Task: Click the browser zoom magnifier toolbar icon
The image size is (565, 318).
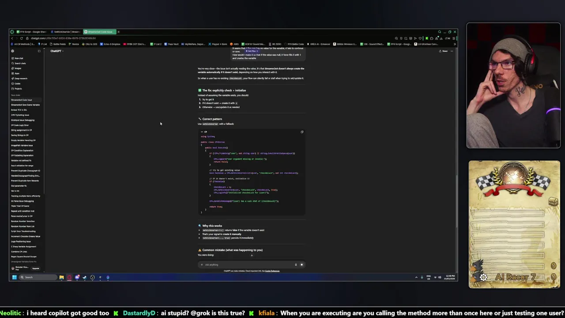Action: (x=396, y=38)
